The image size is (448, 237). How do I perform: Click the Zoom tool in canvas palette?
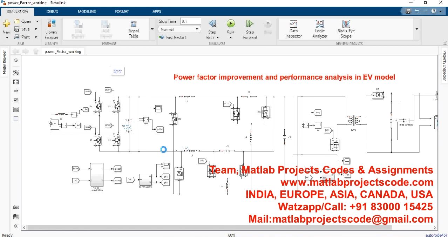click(16, 73)
